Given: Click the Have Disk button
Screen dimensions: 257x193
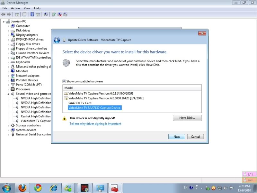Looking at the screenshot, I should [x=187, y=118].
